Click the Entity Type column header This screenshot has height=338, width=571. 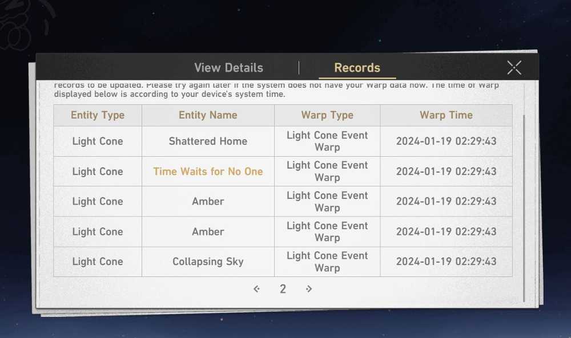click(x=98, y=115)
